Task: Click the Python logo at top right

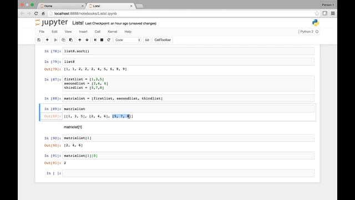Action: 316,23
